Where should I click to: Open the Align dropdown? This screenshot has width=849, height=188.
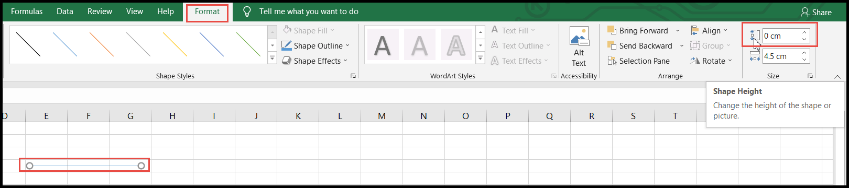click(x=709, y=31)
